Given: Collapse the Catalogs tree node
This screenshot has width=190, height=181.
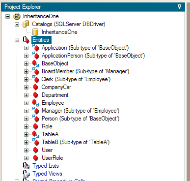Looking at the screenshot, I should pos(17,24).
